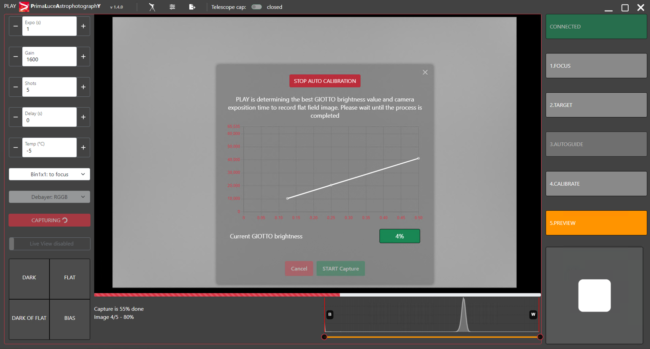Click the v 1.4.0 version label
Screen dimensions: 650x349
116,7
